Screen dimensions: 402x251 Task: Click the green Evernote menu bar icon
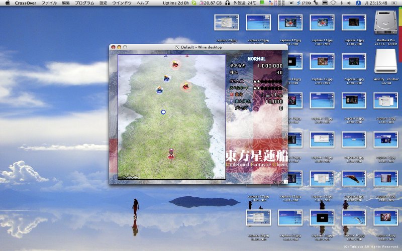point(194,3)
